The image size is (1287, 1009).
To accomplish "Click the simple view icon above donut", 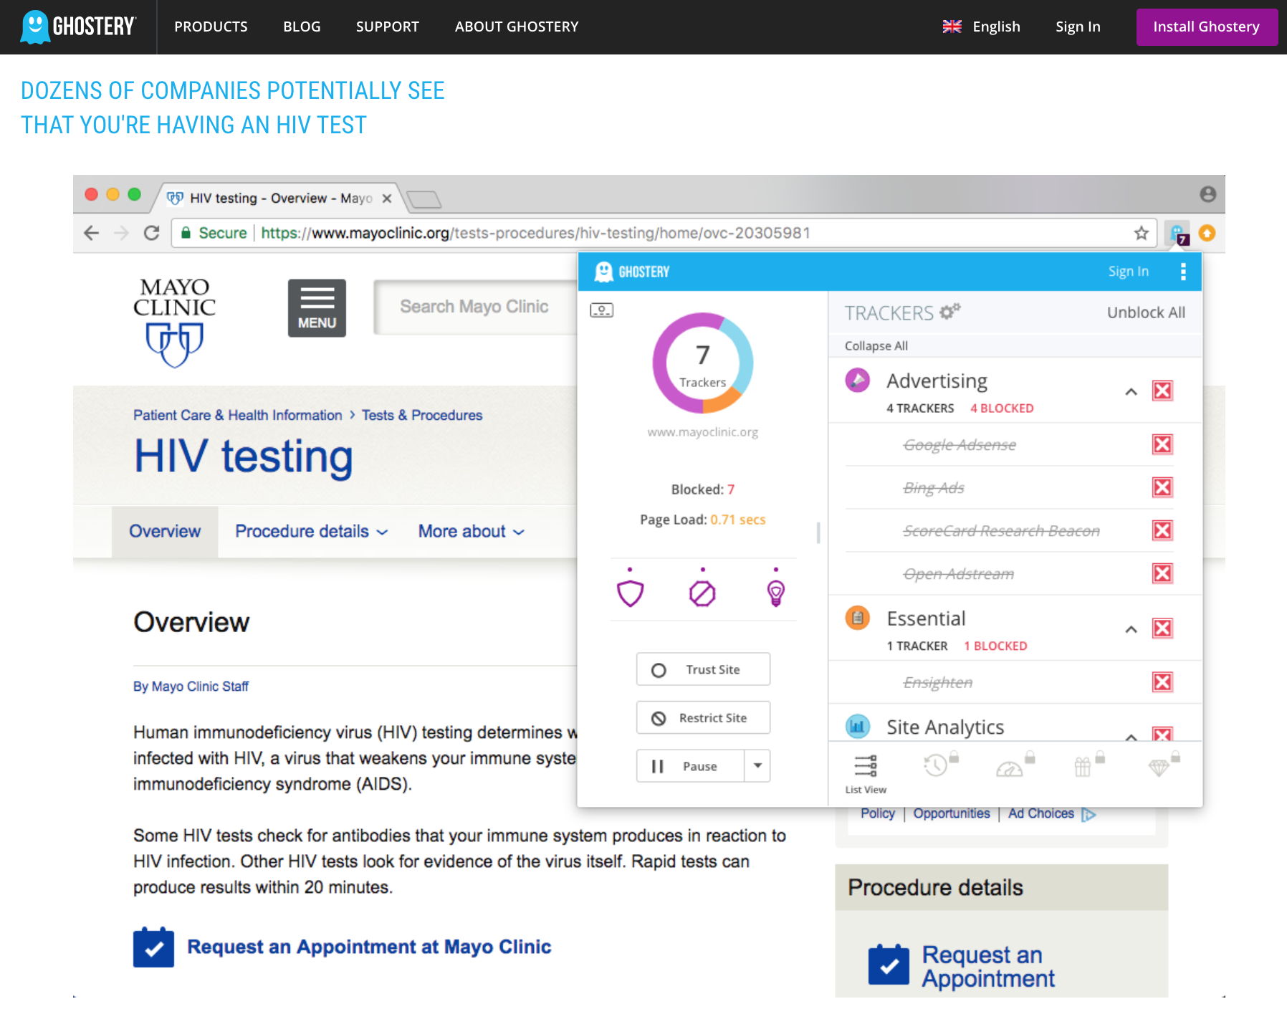I will point(602,310).
